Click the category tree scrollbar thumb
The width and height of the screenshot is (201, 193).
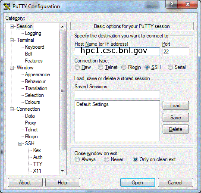point(63,90)
